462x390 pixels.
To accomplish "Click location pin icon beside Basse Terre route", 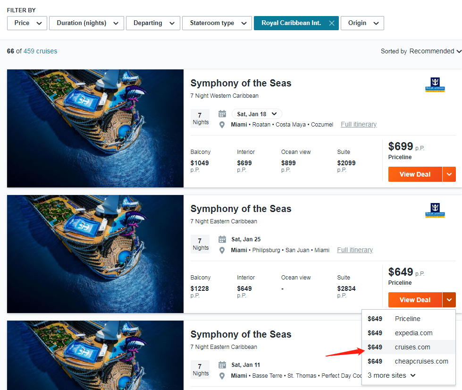I will pos(222,376).
